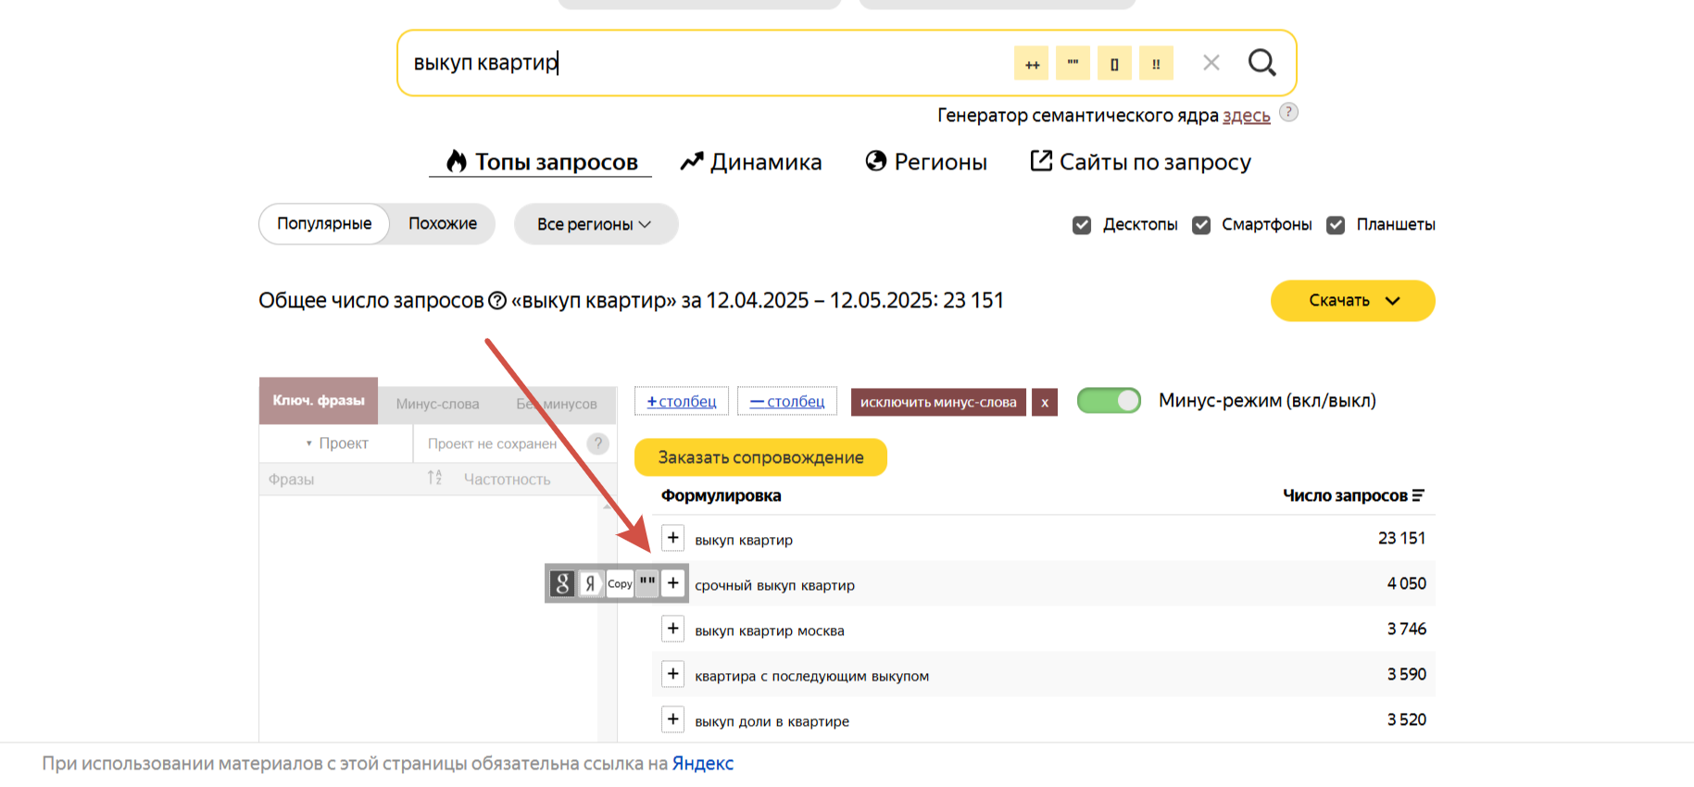Click the '+столбец' add column button
The height and width of the screenshot is (787, 1694).
[x=682, y=402]
